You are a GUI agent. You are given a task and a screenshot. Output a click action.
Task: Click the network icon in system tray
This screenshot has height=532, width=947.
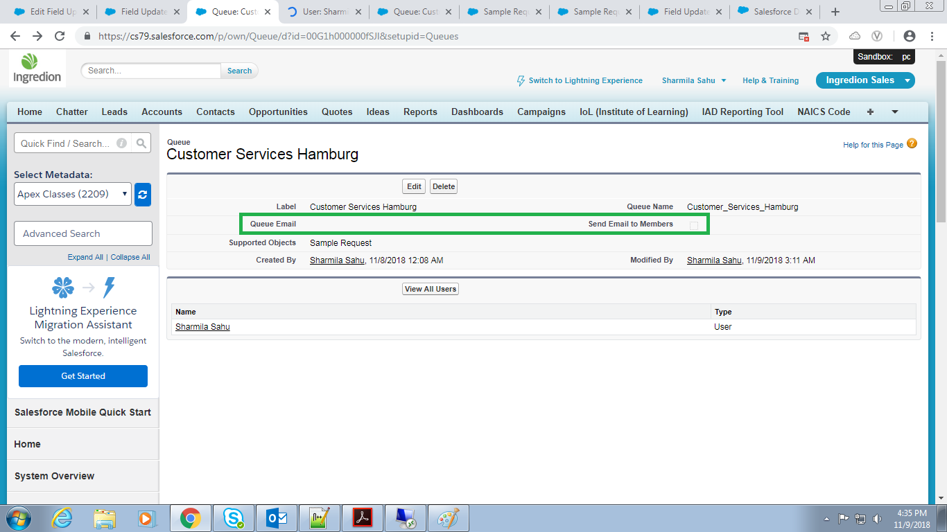coord(860,518)
